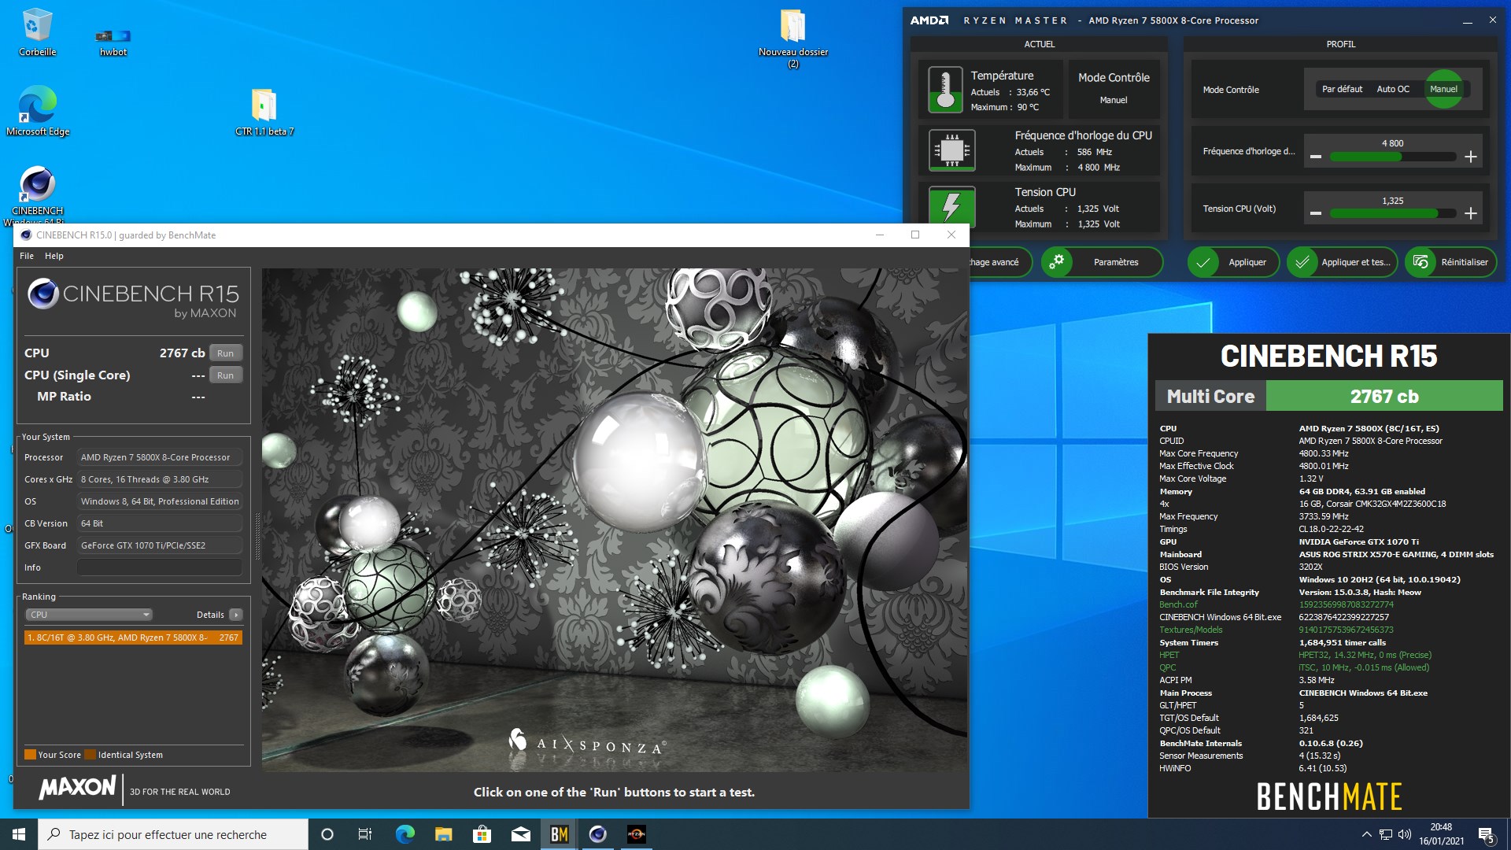Click the Paramètres gear icon in Ryzen Master

(x=1058, y=261)
